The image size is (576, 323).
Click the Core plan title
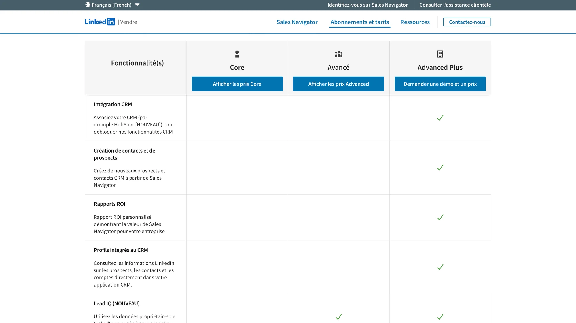point(237,67)
